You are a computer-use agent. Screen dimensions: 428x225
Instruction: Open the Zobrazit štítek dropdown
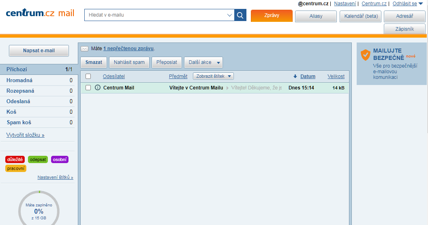pyautogui.click(x=213, y=76)
